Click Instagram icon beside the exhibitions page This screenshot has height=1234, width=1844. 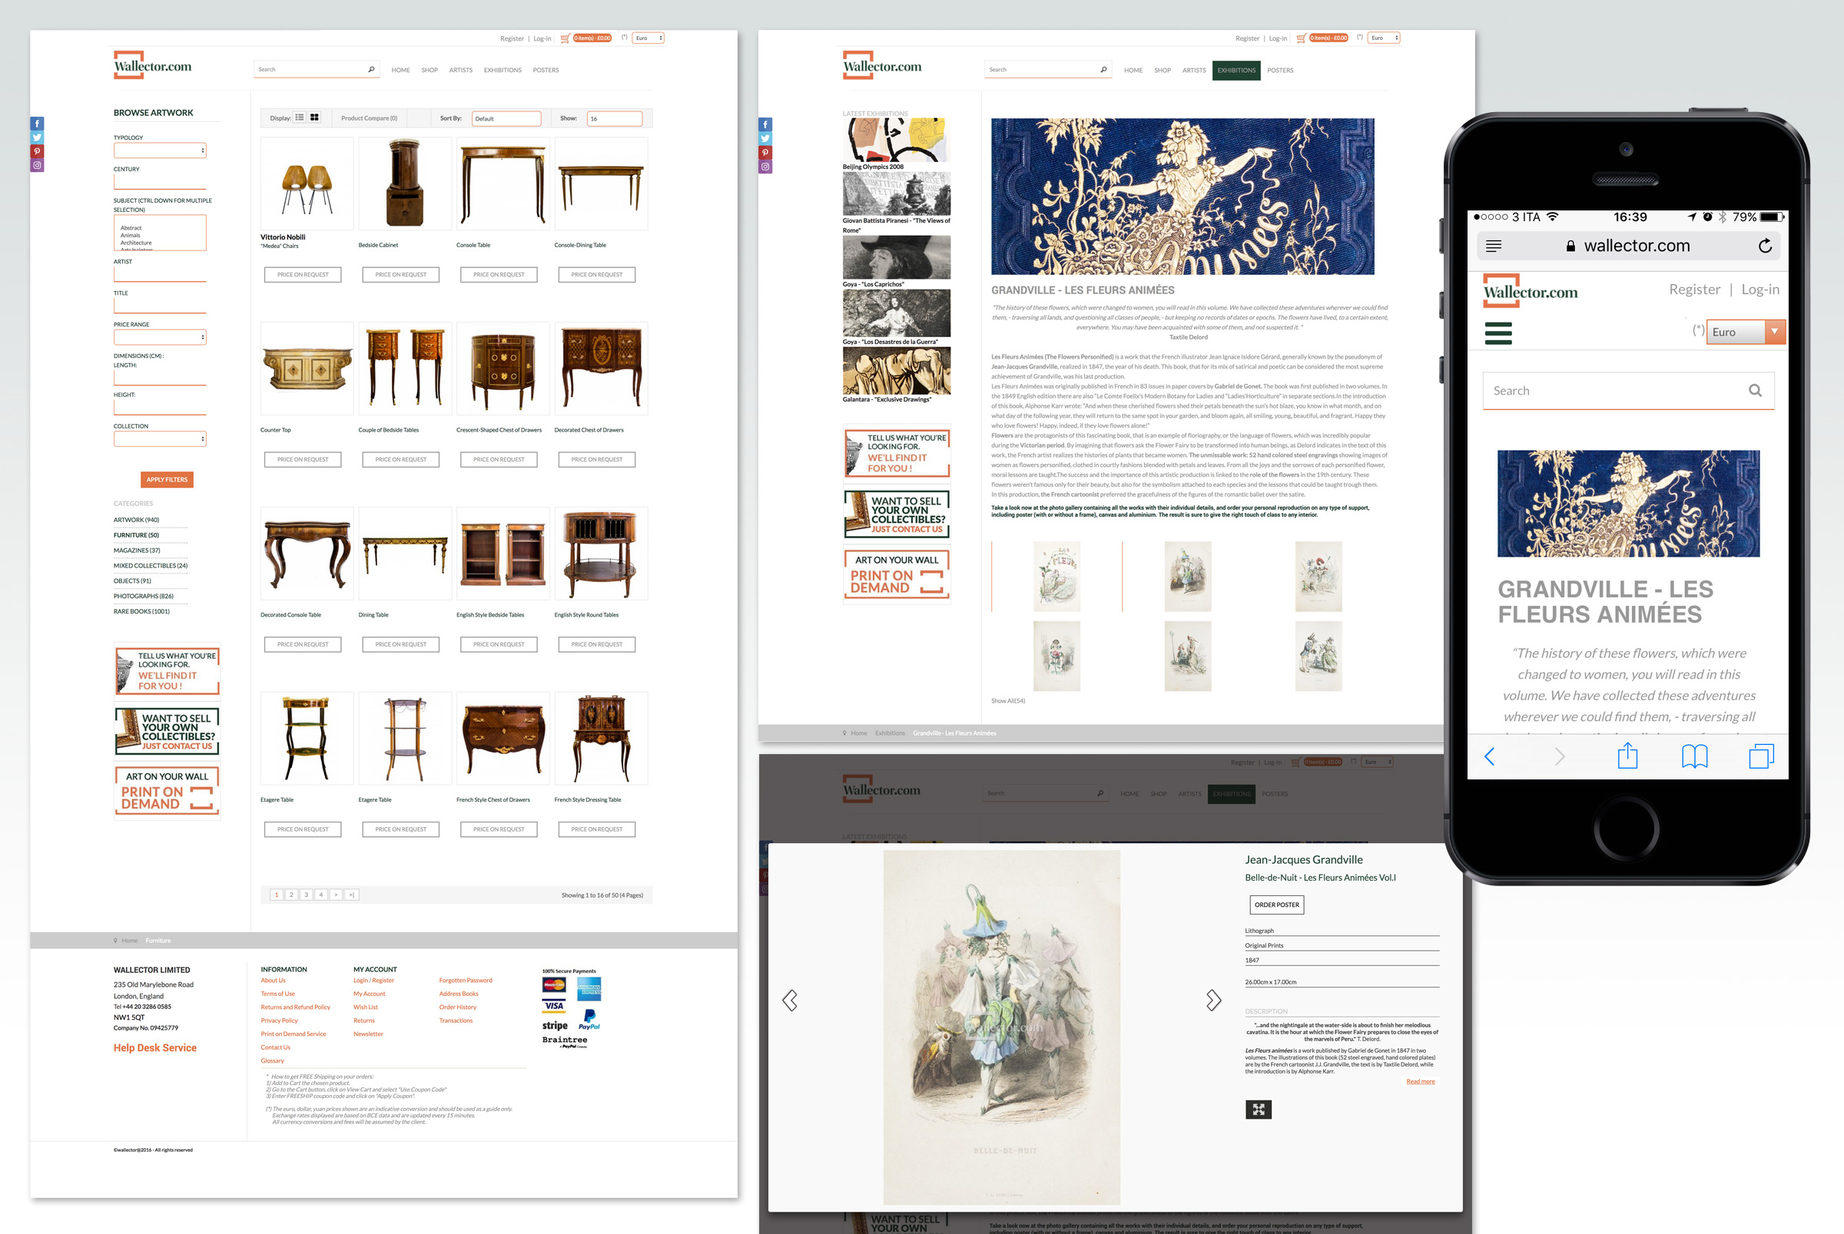[765, 167]
